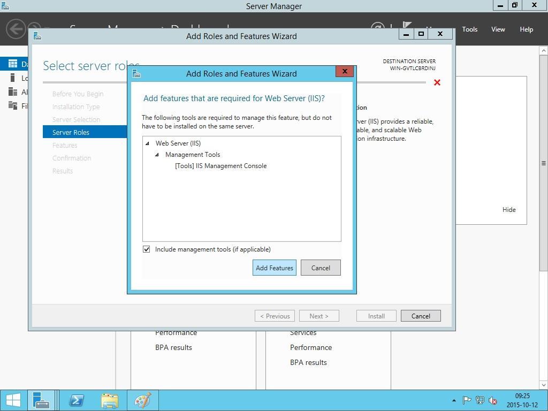This screenshot has height=411, width=548.
Task: Click the wizard title bar icon of inner dialog
Action: (136, 73)
